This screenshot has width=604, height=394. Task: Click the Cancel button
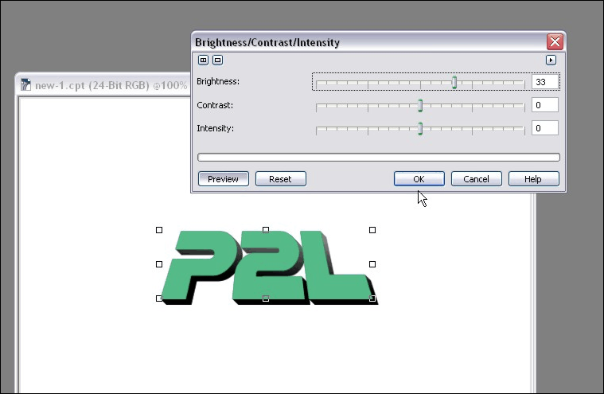[x=477, y=179]
